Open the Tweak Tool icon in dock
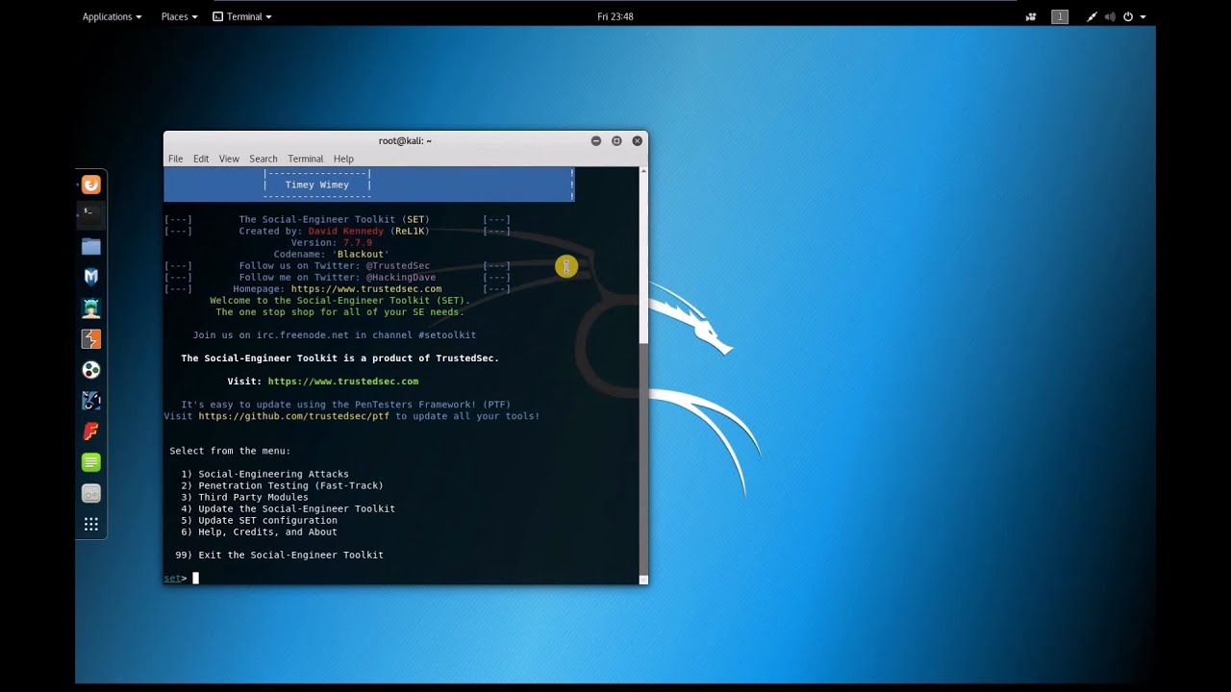Image resolution: width=1231 pixels, height=692 pixels. tap(91, 493)
